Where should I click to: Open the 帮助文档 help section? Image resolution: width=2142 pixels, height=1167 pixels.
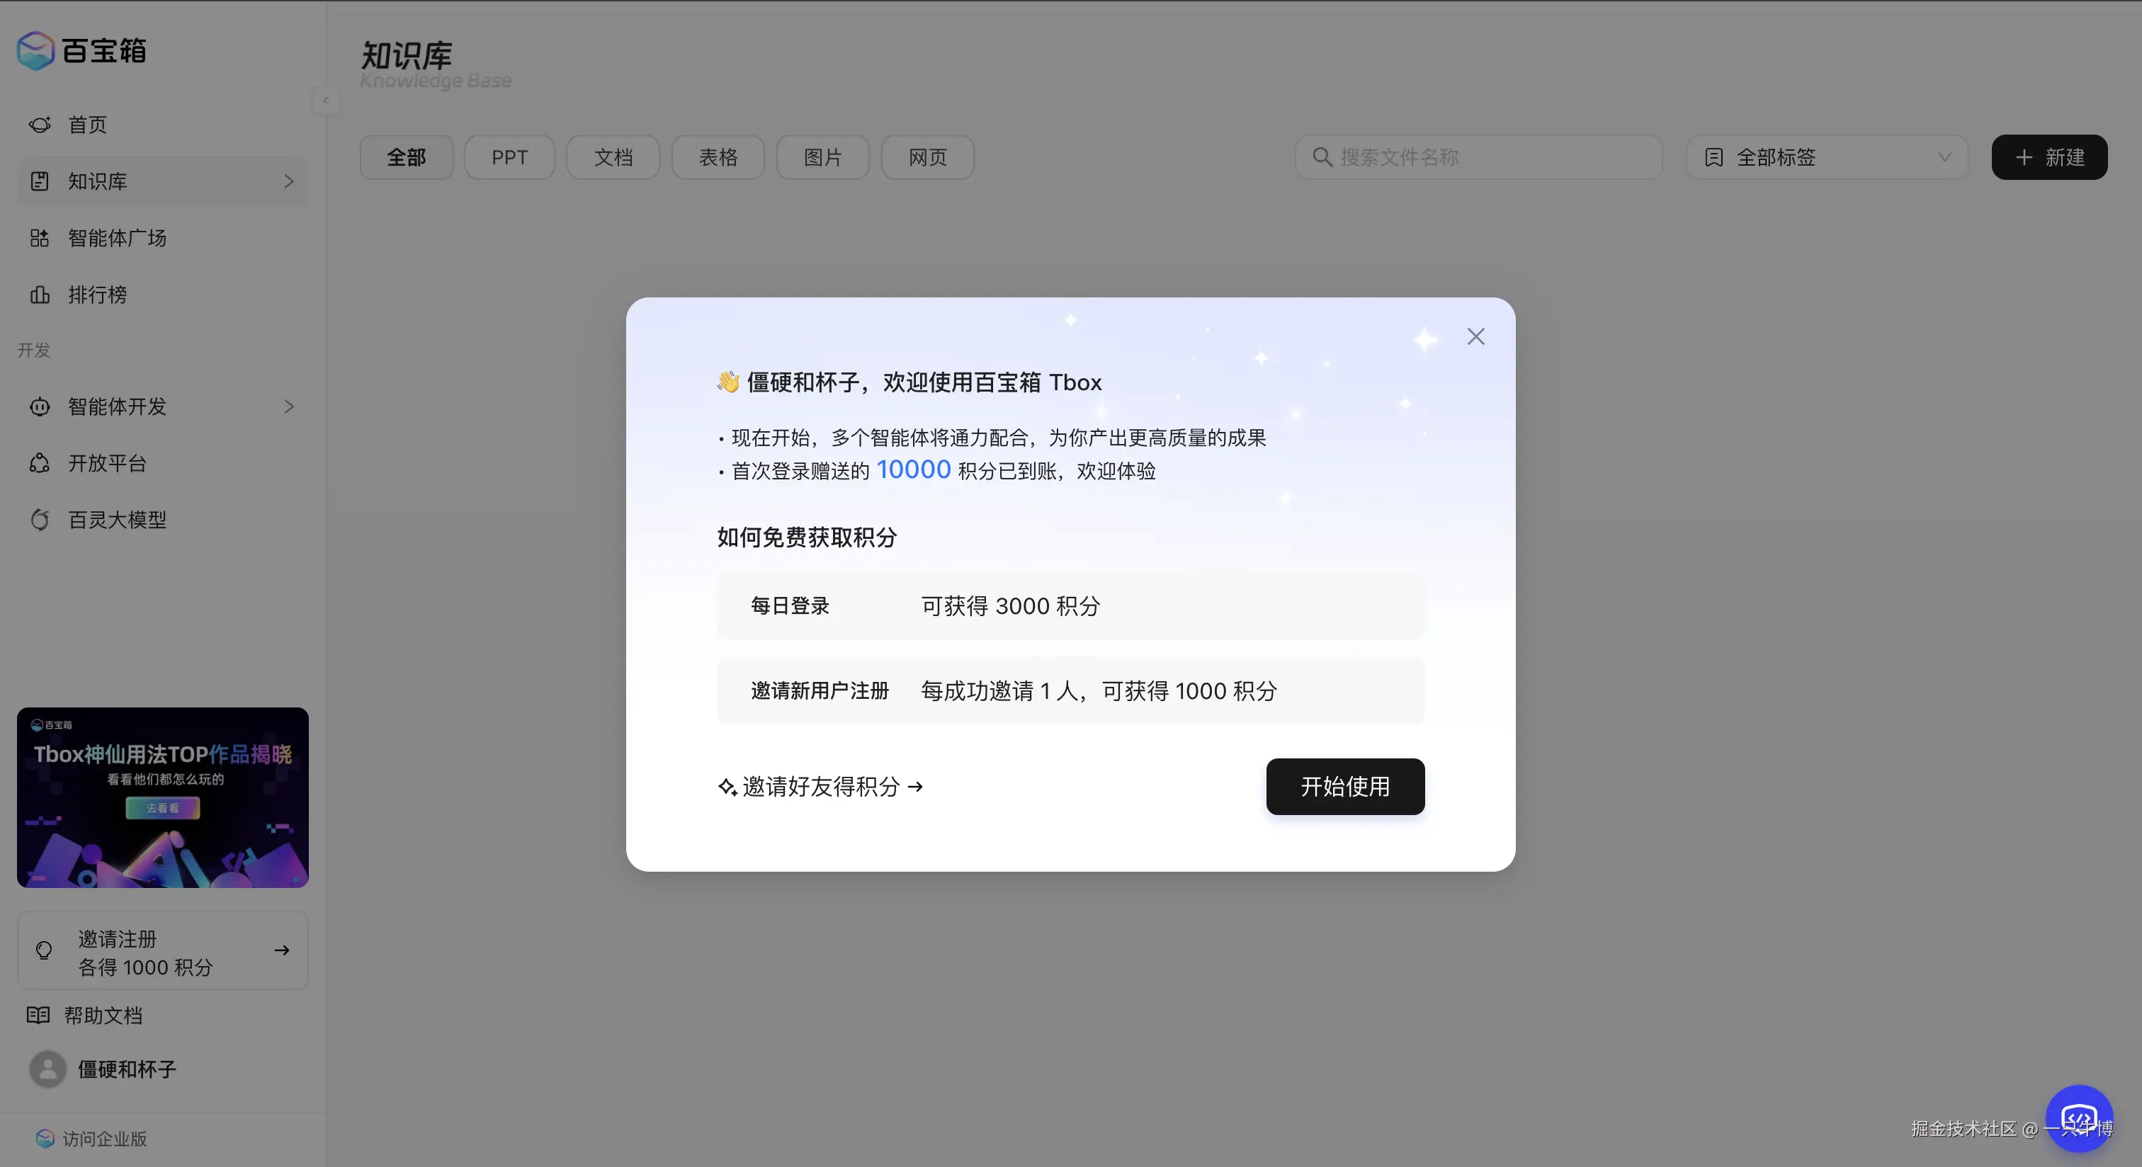[x=105, y=1015]
